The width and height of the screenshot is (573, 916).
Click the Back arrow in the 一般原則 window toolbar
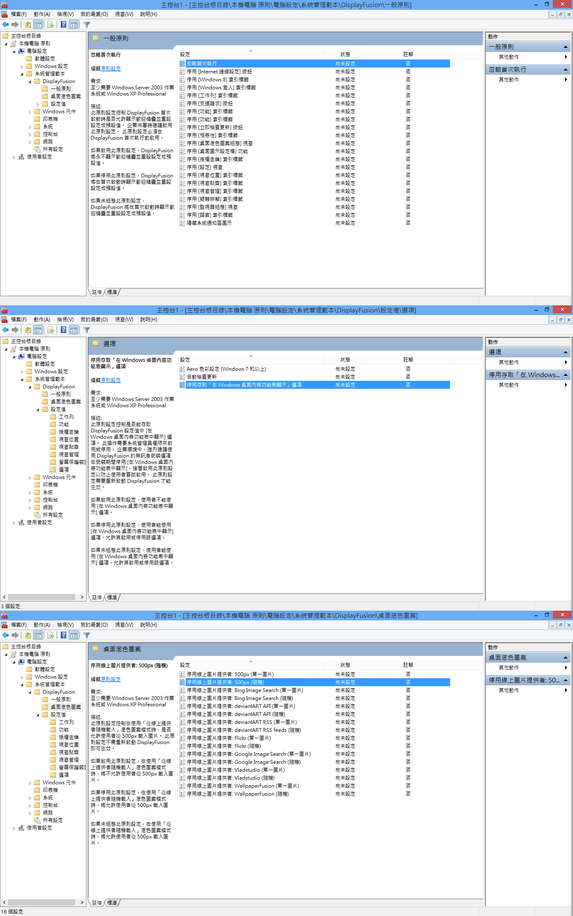(5, 25)
